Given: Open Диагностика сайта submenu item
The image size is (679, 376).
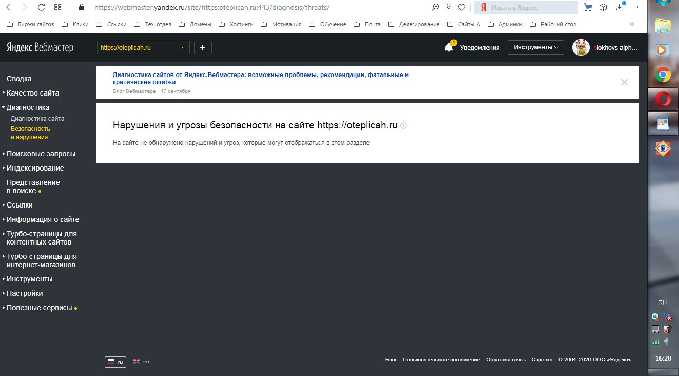Looking at the screenshot, I should coord(37,119).
